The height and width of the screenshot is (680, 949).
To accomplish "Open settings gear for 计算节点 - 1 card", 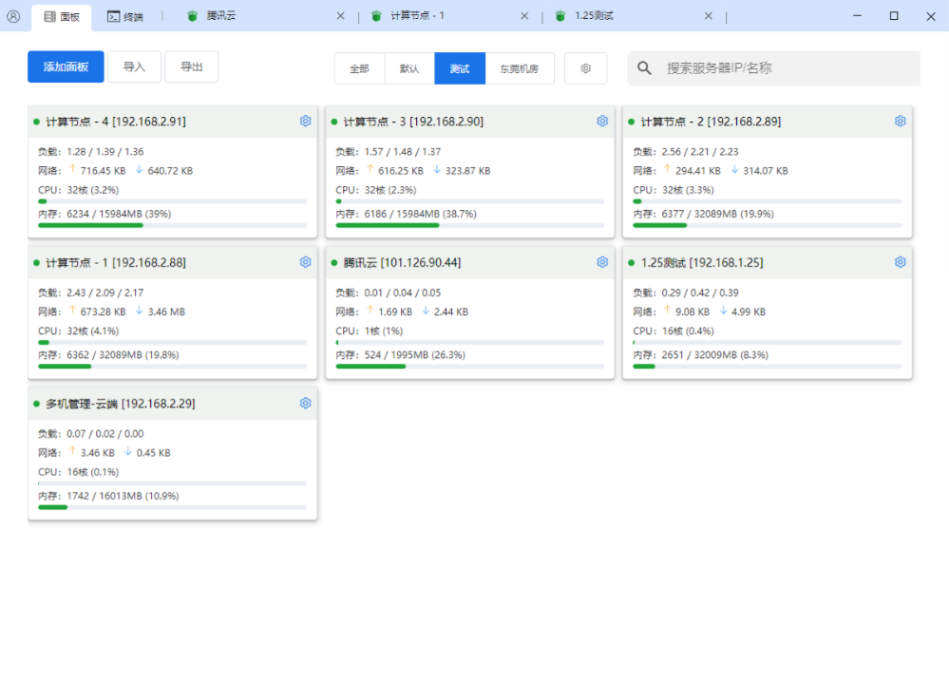I will (306, 262).
